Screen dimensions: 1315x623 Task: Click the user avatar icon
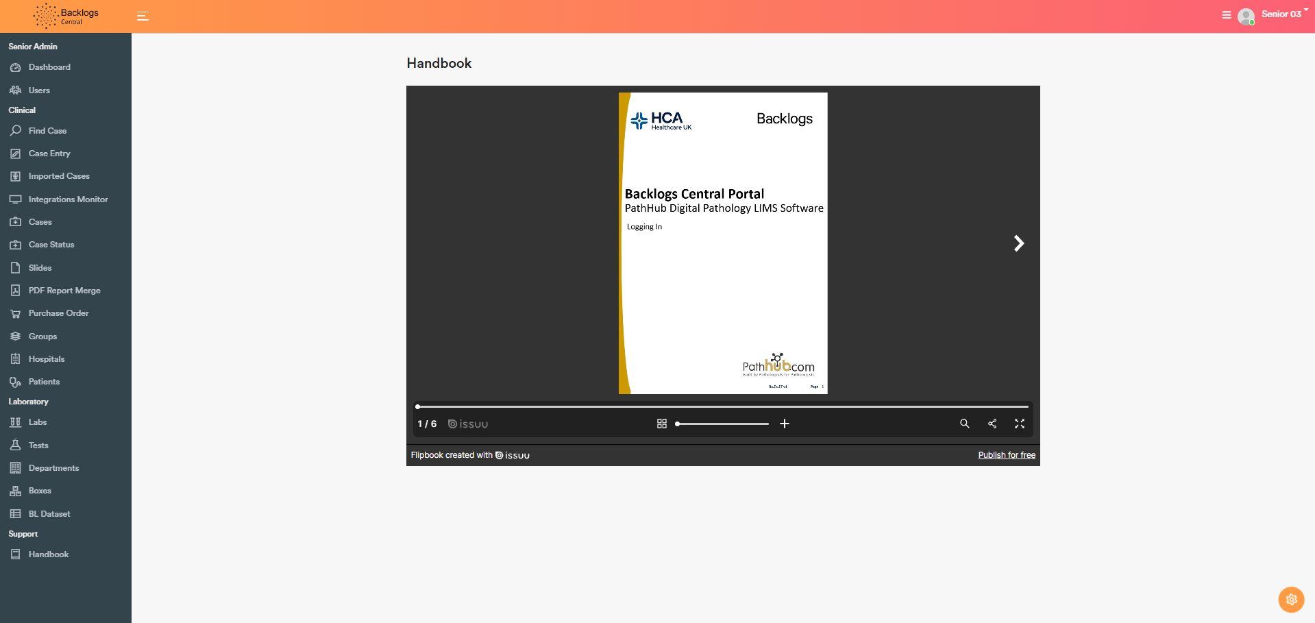click(x=1246, y=16)
